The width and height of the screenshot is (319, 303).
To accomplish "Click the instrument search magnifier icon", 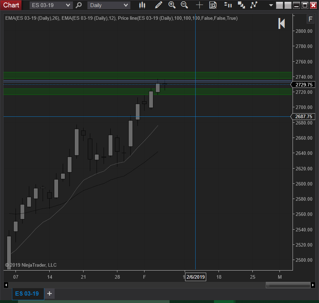I will coord(79,5).
